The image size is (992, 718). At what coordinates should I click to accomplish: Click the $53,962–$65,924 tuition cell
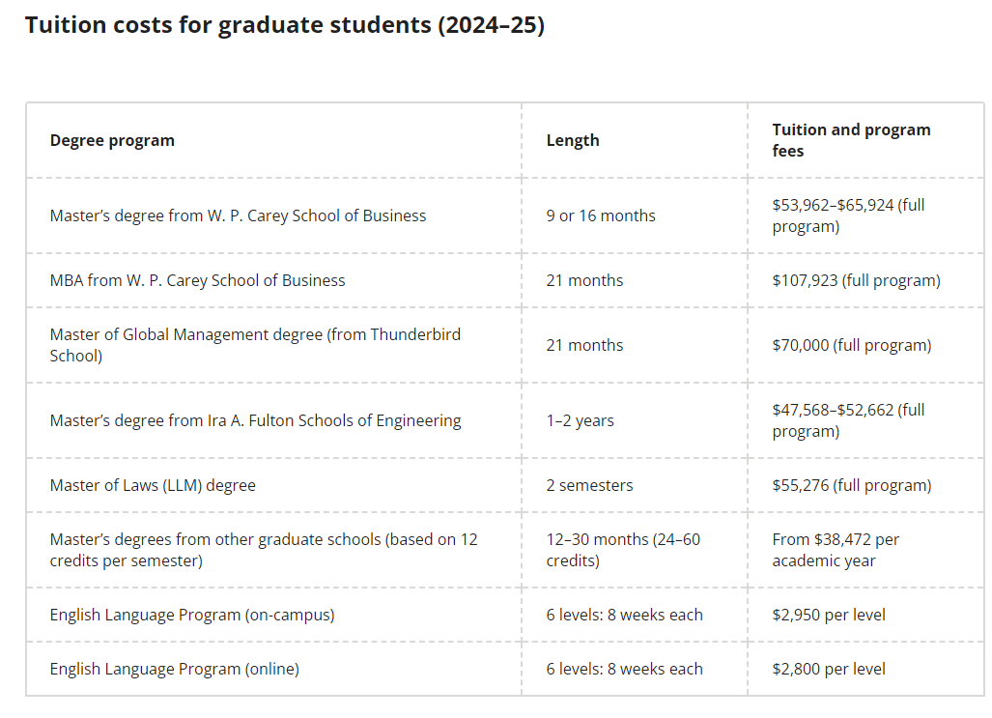pyautogui.click(x=848, y=215)
